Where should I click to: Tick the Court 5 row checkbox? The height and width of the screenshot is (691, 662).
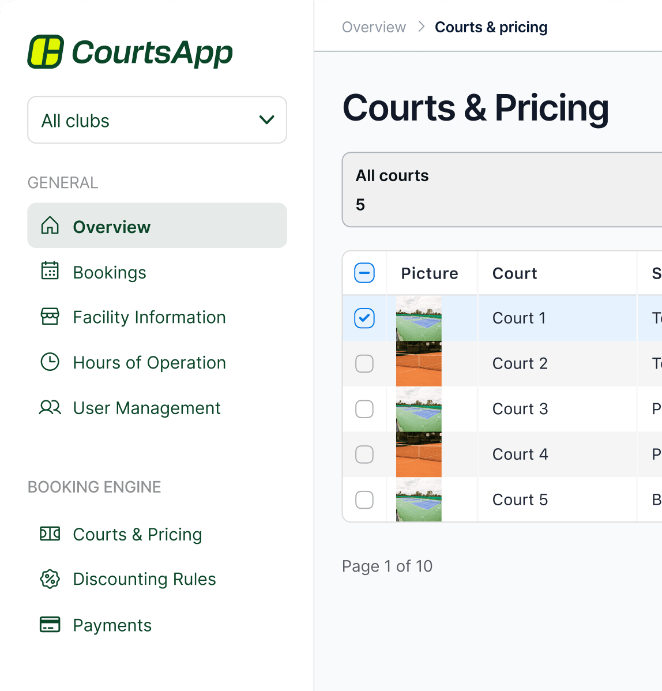364,500
